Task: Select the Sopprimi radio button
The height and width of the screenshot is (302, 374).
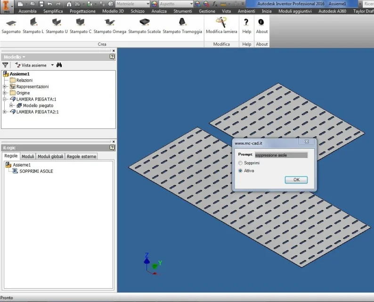Action: coord(240,163)
